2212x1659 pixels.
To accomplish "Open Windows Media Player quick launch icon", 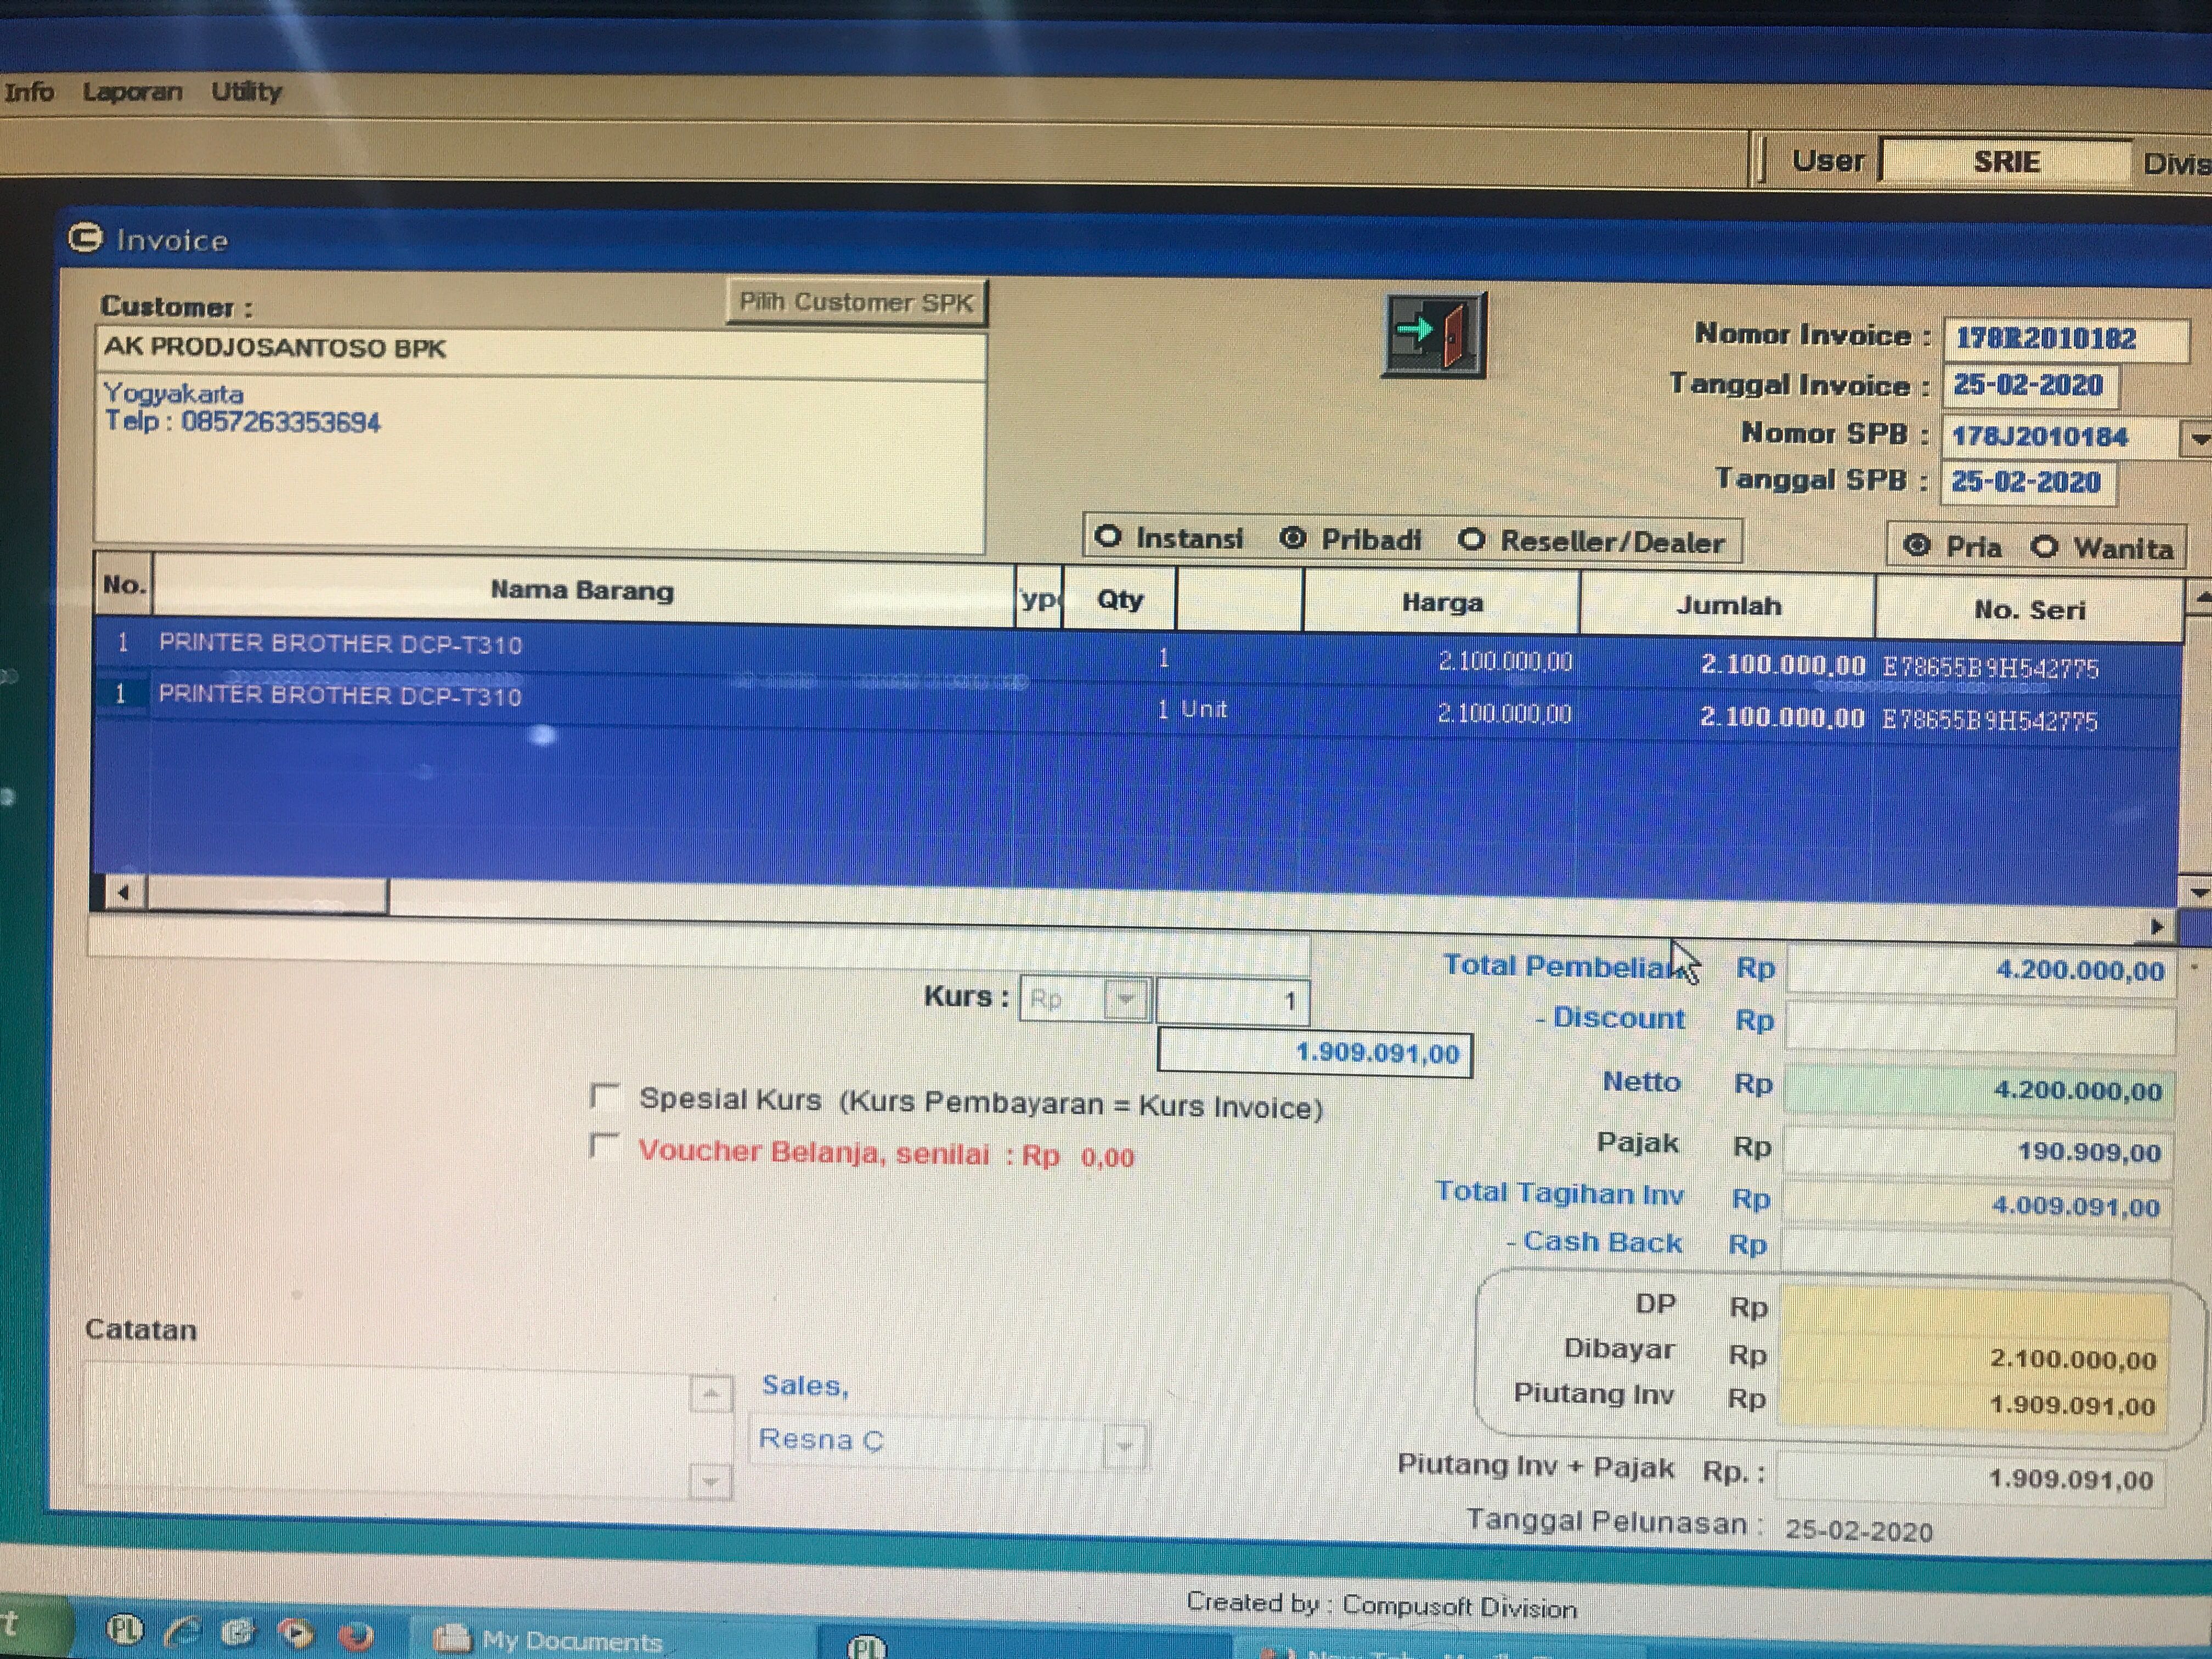I will [296, 1634].
